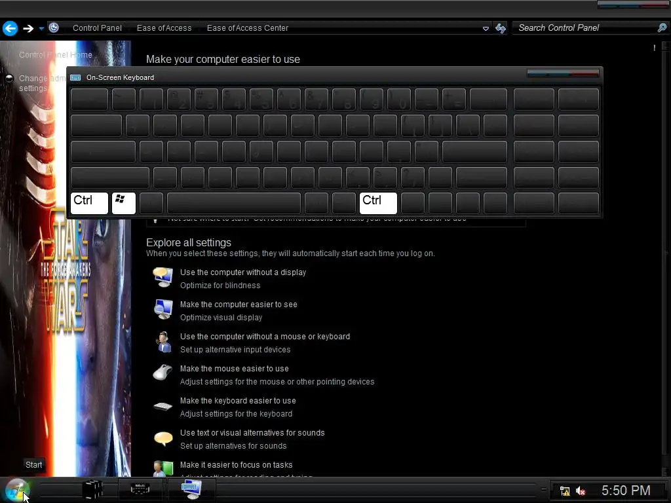Open Make it easier to focus on tasks
The image size is (671, 503).
pyautogui.click(x=236, y=465)
